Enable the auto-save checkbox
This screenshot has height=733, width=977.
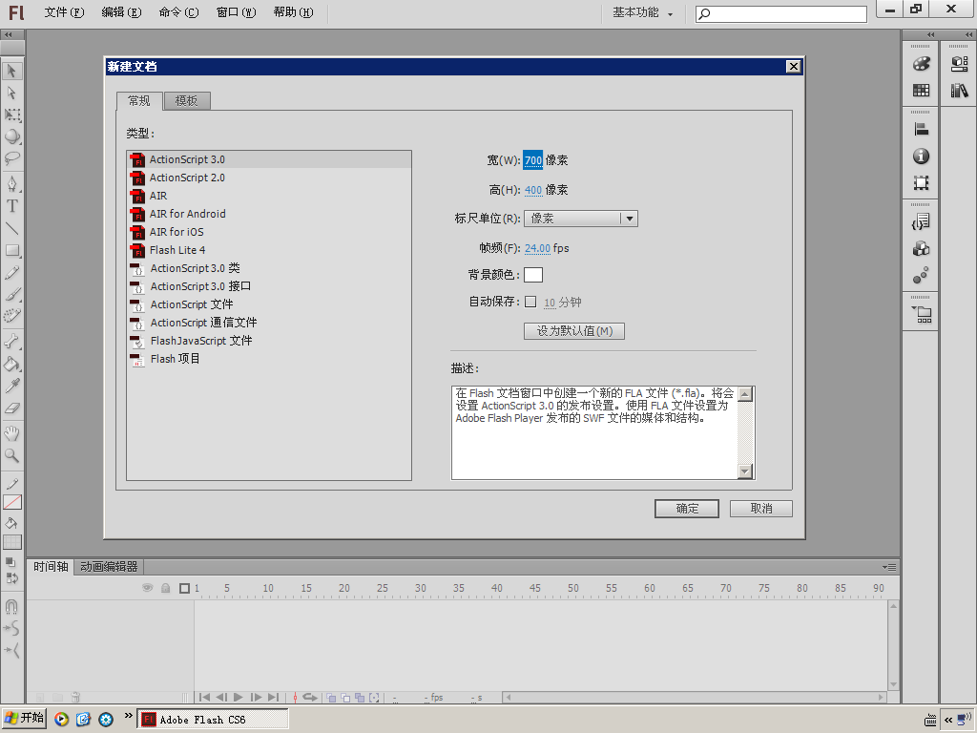[530, 302]
